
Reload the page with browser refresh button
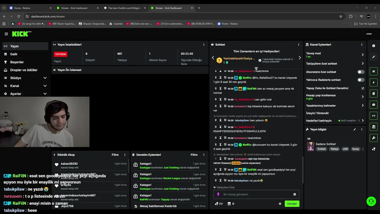click(x=18, y=16)
